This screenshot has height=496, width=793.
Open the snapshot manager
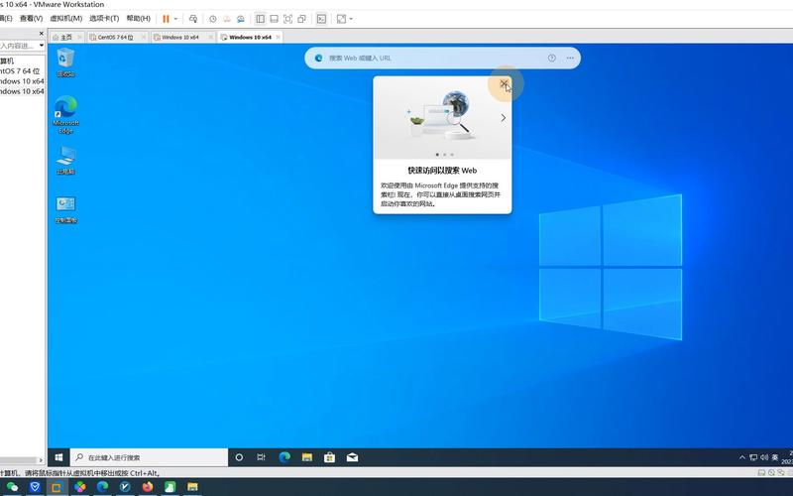(241, 19)
